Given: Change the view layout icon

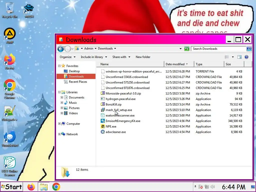Looking at the screenshot, I should coord(226,57).
